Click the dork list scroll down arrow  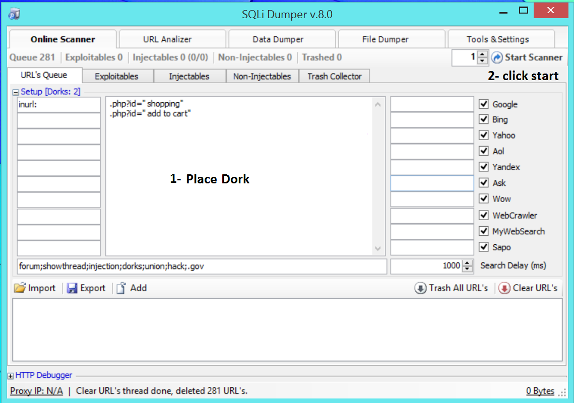tap(378, 249)
